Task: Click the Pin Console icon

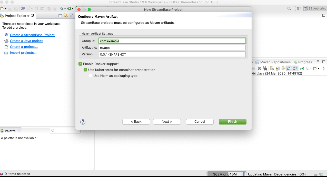Action: point(302,68)
